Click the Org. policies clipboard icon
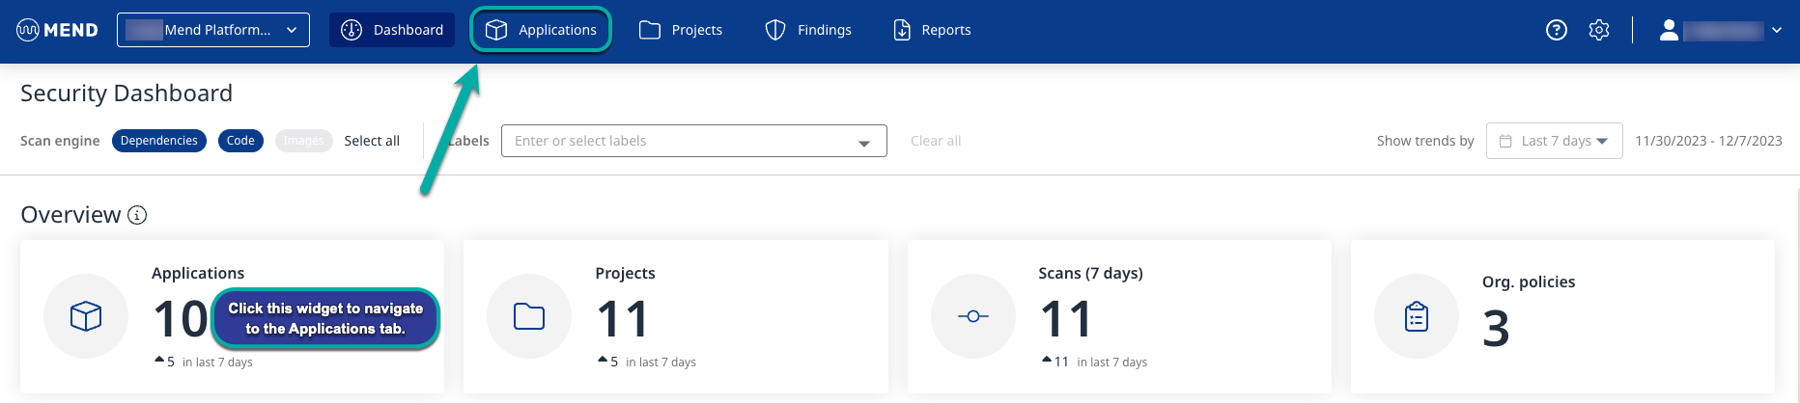 pos(1416,316)
